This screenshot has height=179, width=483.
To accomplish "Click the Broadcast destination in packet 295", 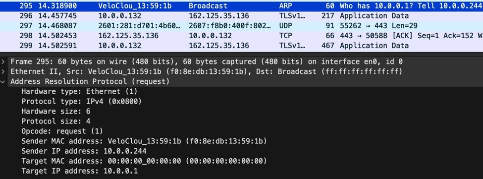I will (x=208, y=6).
